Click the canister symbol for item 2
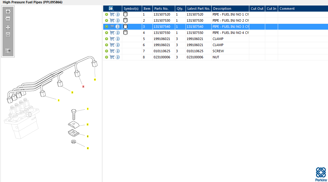The height and width of the screenshot is (182, 328). [x=125, y=20]
